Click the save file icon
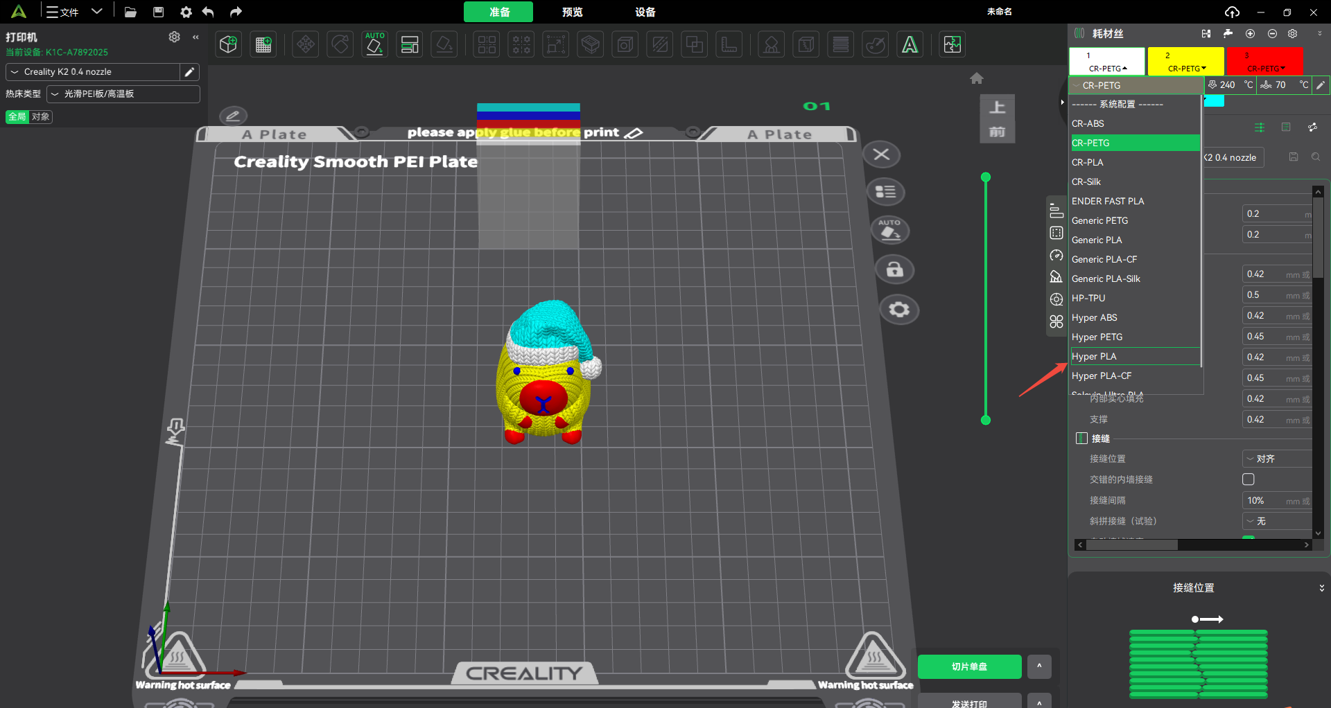The height and width of the screenshot is (708, 1331). pos(159,12)
